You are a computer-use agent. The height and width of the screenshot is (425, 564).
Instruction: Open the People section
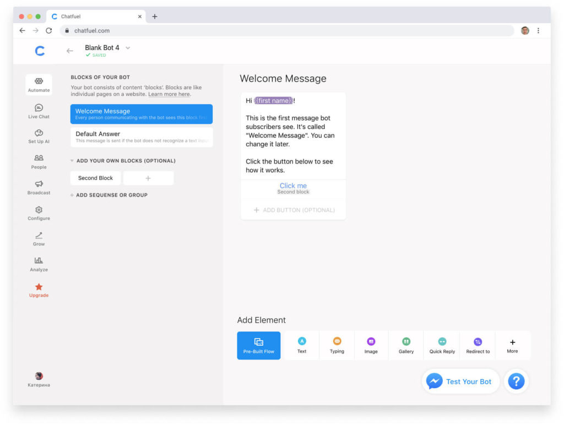click(x=39, y=162)
